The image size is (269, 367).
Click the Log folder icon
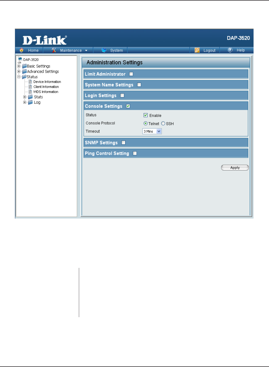tap(30, 102)
